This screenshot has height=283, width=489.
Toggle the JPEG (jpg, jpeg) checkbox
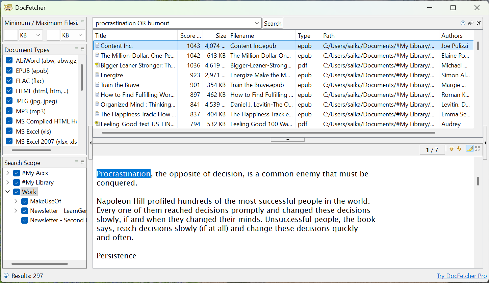click(9, 101)
